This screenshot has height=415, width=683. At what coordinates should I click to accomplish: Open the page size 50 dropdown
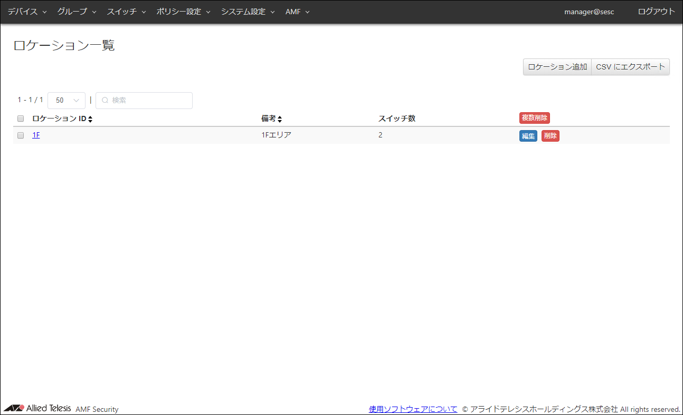click(x=67, y=101)
